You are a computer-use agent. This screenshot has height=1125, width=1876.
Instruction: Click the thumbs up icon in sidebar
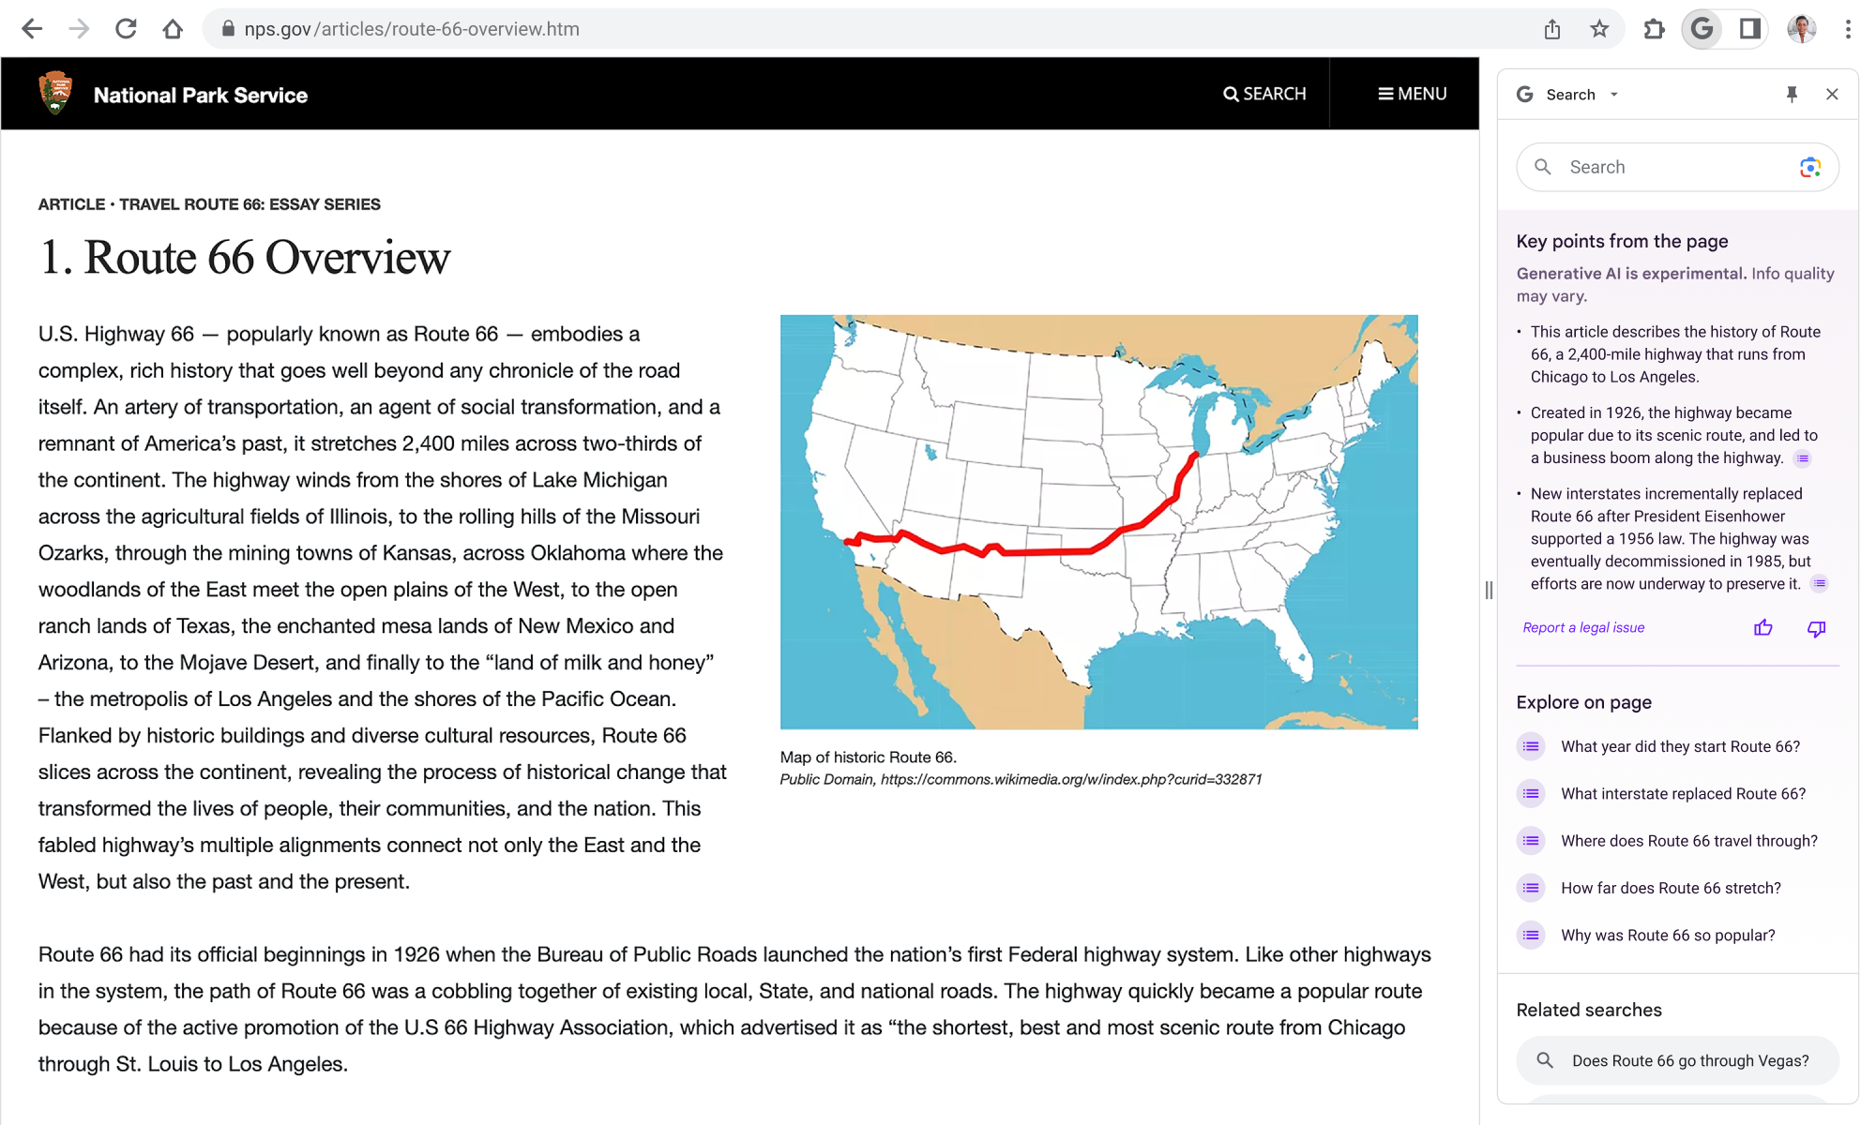pos(1766,625)
